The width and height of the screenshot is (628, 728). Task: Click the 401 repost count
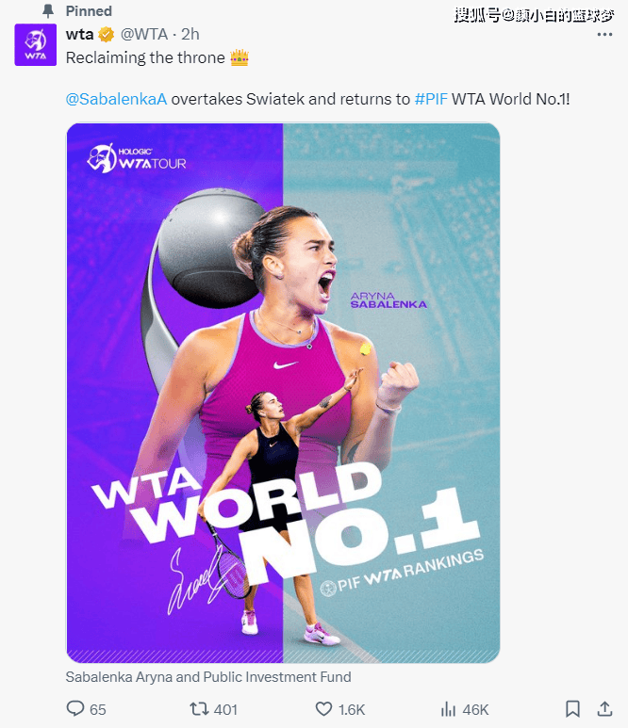[225, 709]
